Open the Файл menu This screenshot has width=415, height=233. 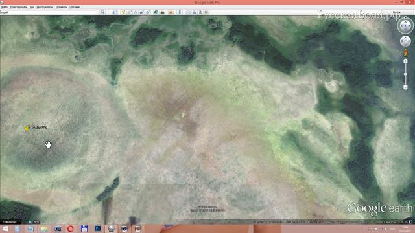click(x=4, y=7)
